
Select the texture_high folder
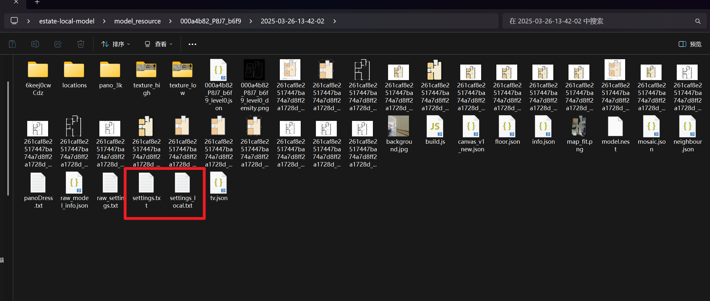click(147, 78)
